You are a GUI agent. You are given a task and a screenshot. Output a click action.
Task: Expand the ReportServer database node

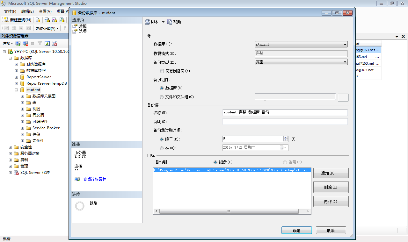tap(16, 77)
